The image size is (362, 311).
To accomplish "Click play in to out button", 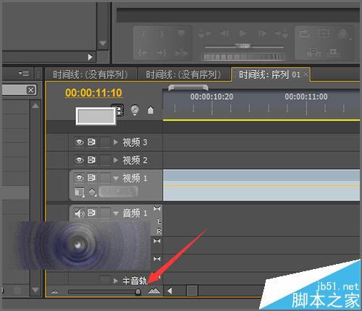I will pyautogui.click(x=181, y=52).
